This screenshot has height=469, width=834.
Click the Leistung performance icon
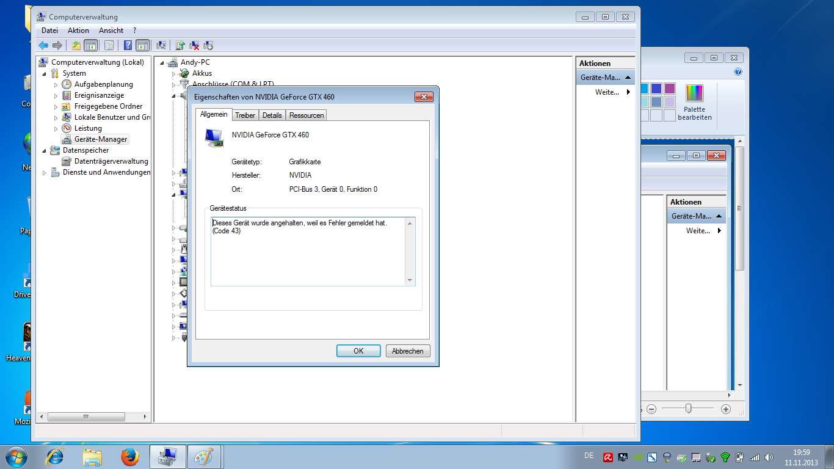coord(67,128)
